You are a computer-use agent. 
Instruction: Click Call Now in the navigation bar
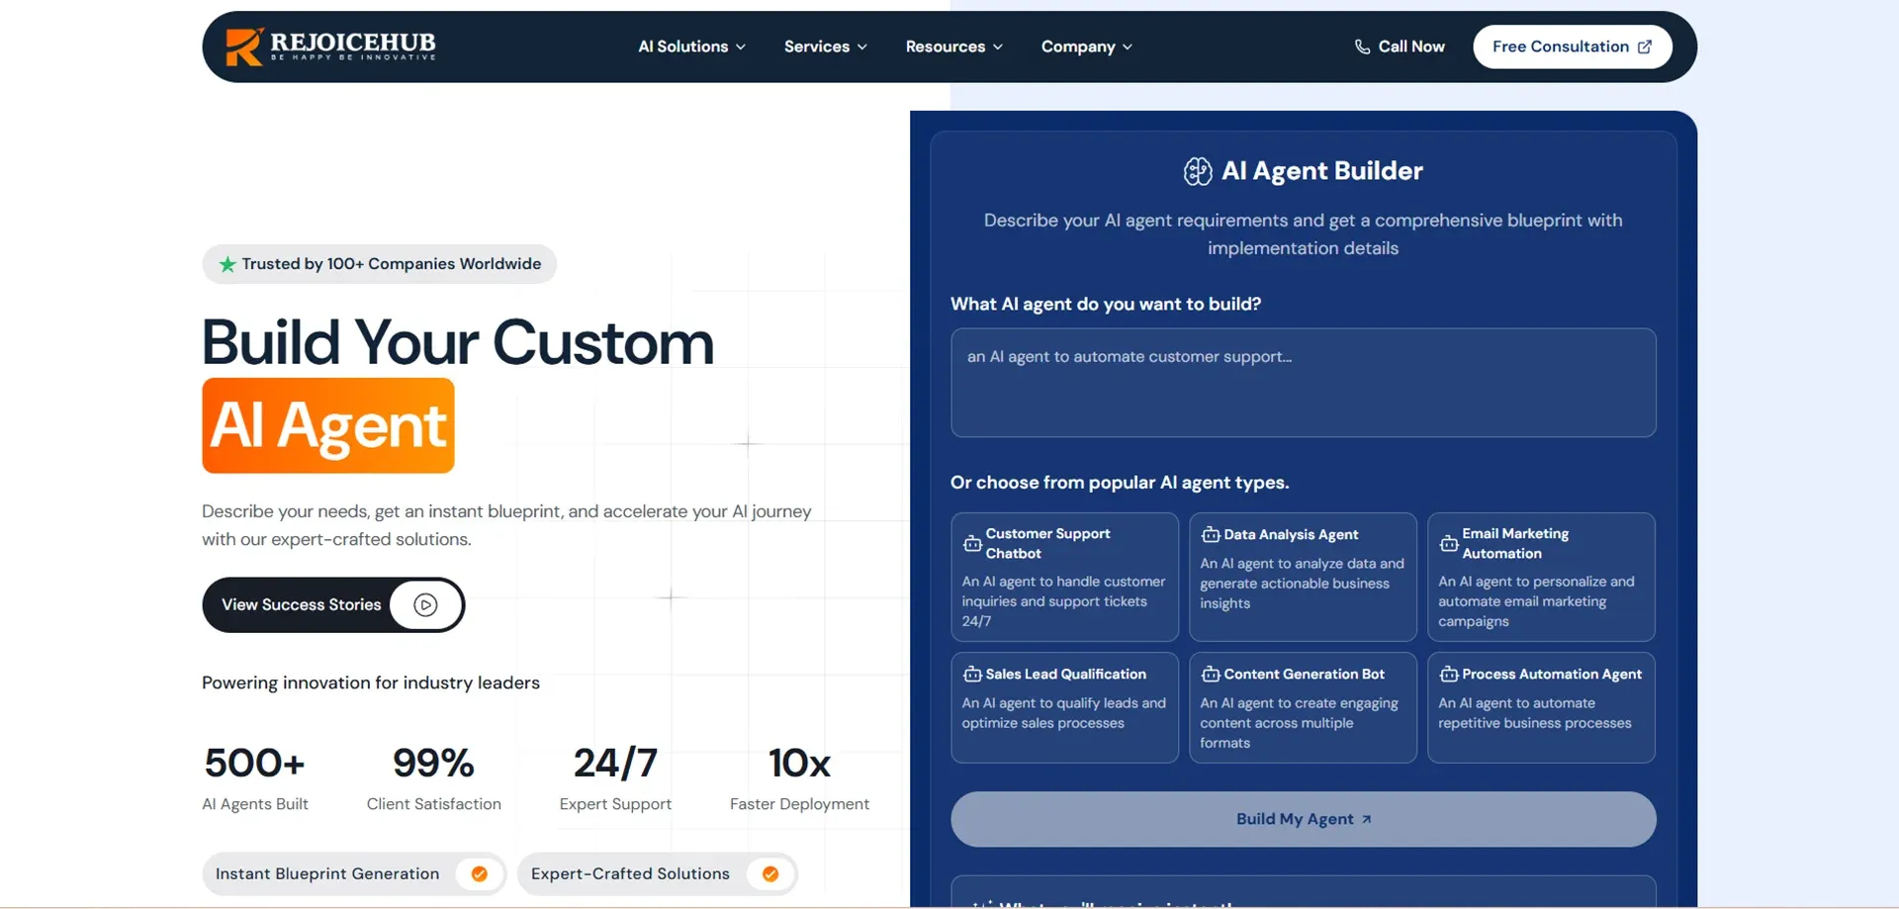tap(1410, 46)
